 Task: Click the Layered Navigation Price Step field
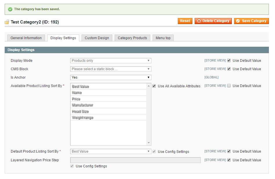click(135, 160)
